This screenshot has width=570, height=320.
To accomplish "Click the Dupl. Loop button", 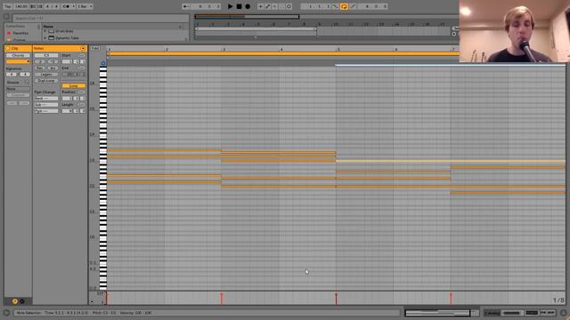I will point(46,81).
